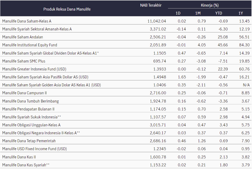
Task: Select the 1M performance column header
Action: (198, 13)
